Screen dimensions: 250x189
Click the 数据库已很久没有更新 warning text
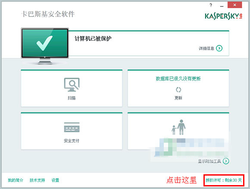[x=178, y=79]
